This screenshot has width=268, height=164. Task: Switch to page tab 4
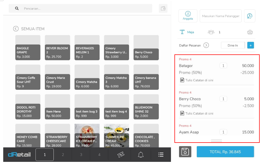[99, 155]
